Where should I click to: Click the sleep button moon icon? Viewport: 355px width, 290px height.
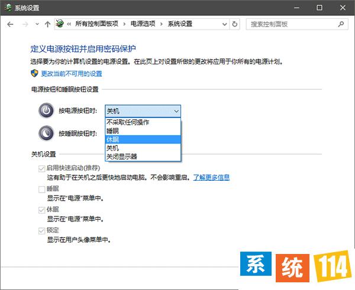pos(46,133)
